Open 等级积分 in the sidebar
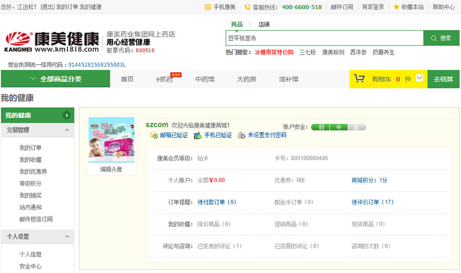 pos(30,183)
